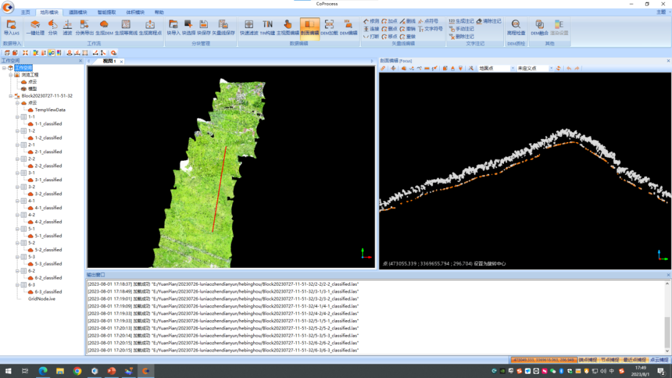Toggle 节点捕捉 snapping in status bar

(610, 360)
